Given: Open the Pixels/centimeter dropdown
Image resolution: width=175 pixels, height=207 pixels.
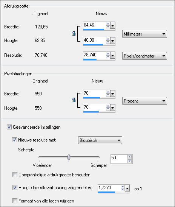Looking at the screenshot, I should (x=144, y=56).
